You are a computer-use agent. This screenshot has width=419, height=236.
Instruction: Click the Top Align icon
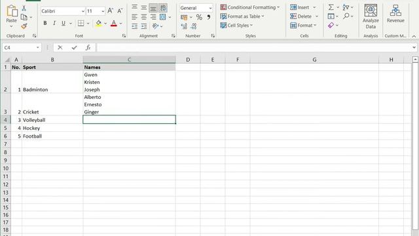[x=135, y=7]
